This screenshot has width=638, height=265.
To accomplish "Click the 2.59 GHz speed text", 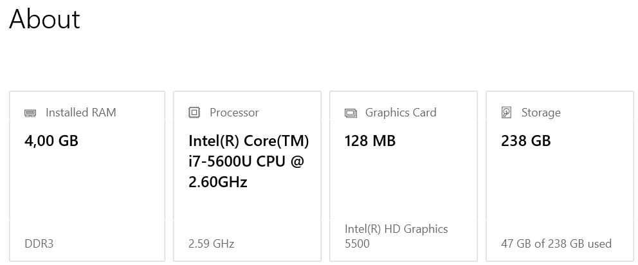I will (211, 244).
